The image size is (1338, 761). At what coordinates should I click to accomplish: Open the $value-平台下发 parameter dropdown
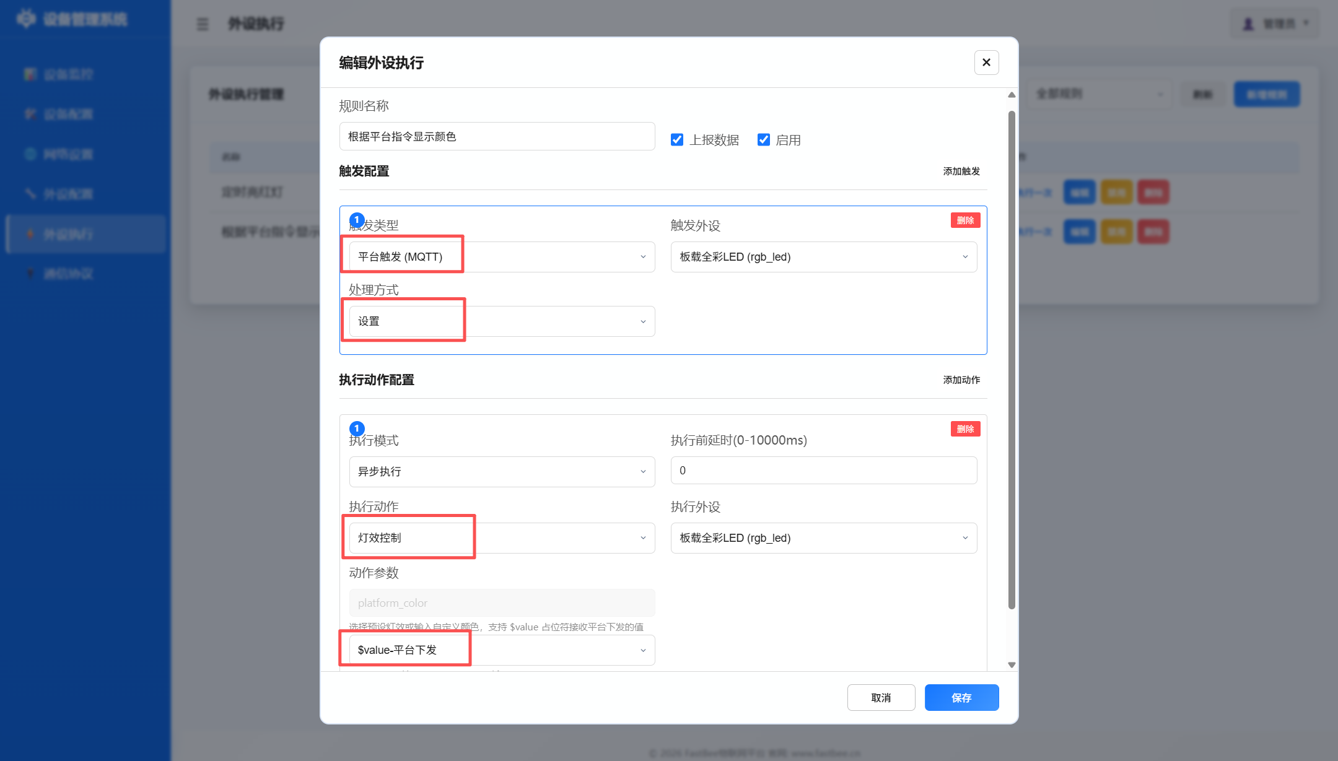(502, 650)
